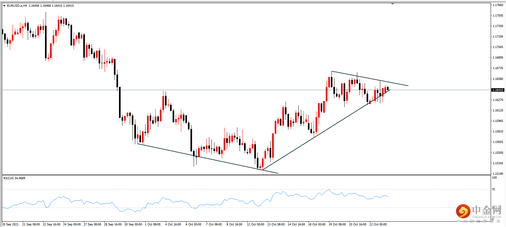
Task: Click the 22 Sep 16:00 time label
Action: tap(51, 224)
